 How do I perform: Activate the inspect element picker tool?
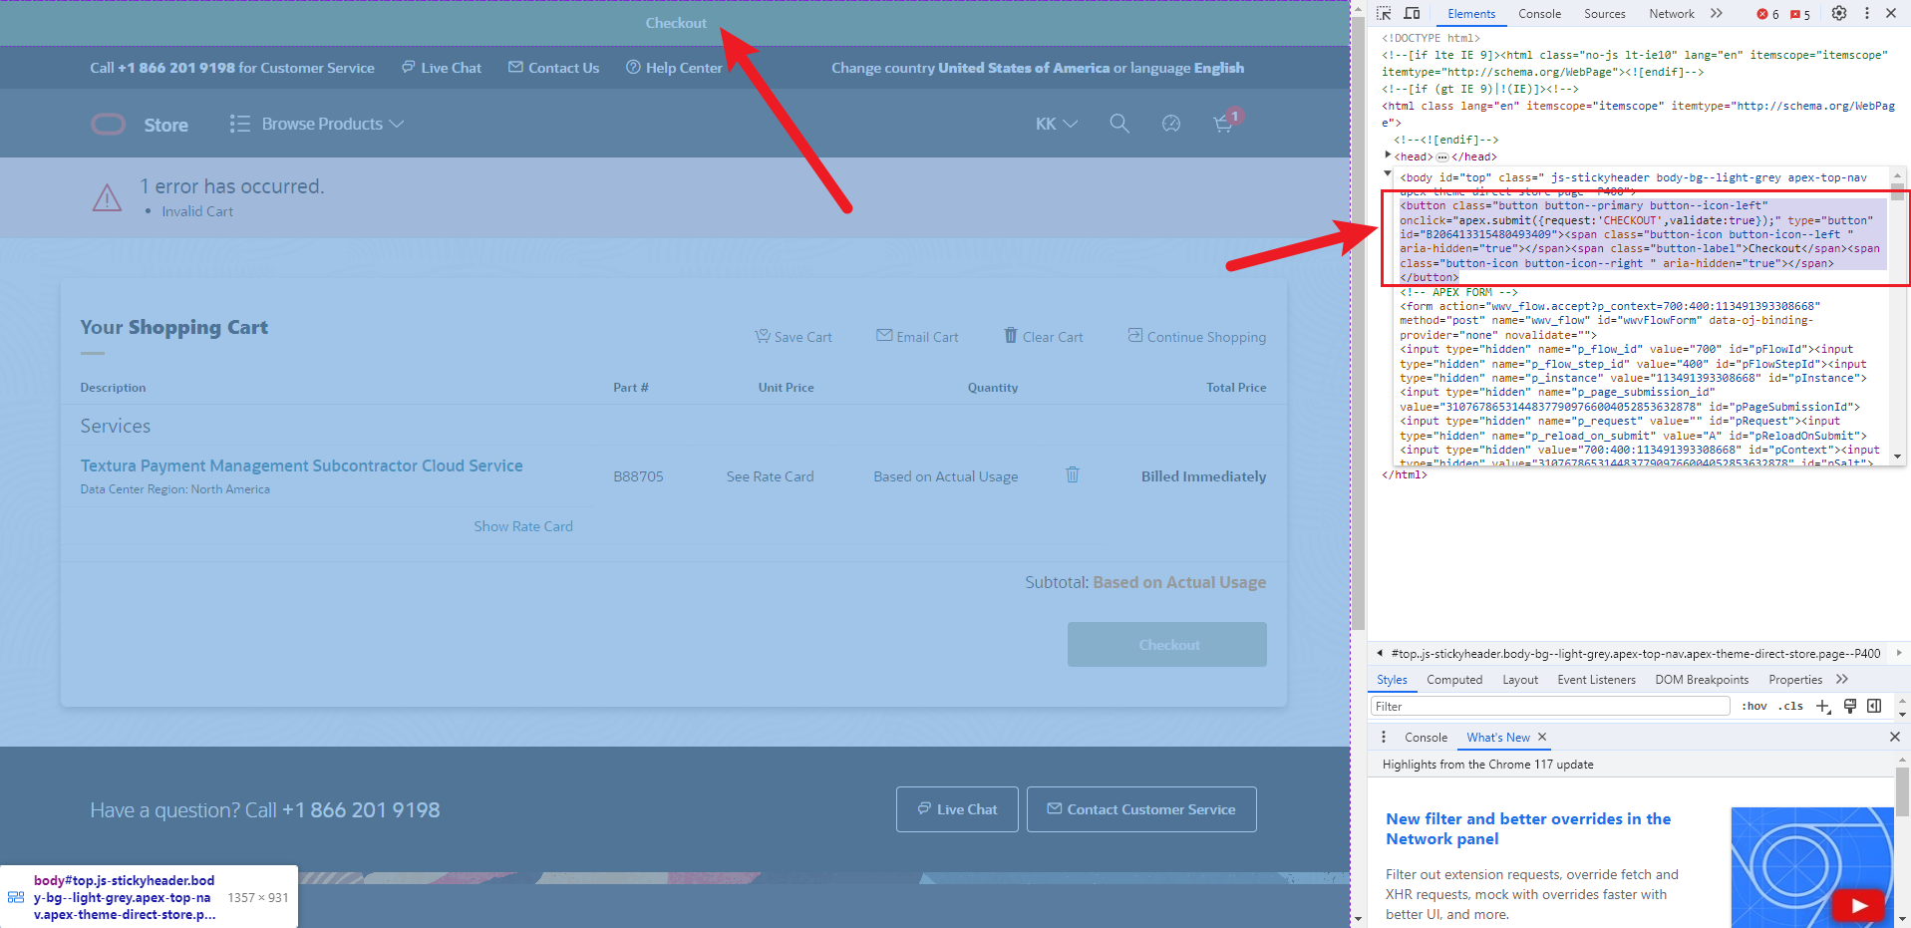1385,14
